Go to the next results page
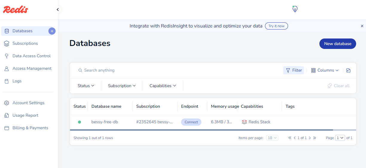 310,138
